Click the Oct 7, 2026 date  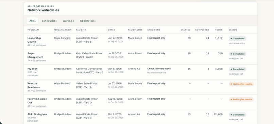pyautogui.click(x=115, y=114)
